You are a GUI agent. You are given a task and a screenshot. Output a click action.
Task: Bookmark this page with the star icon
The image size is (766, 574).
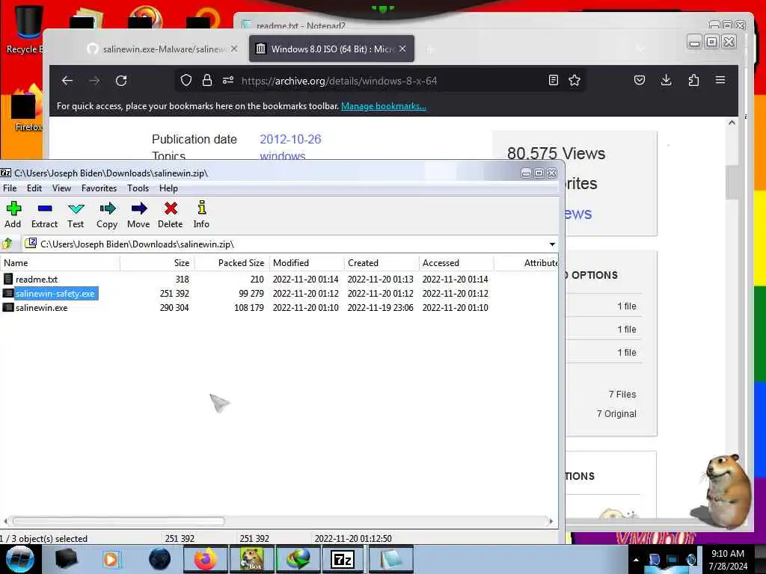click(574, 80)
